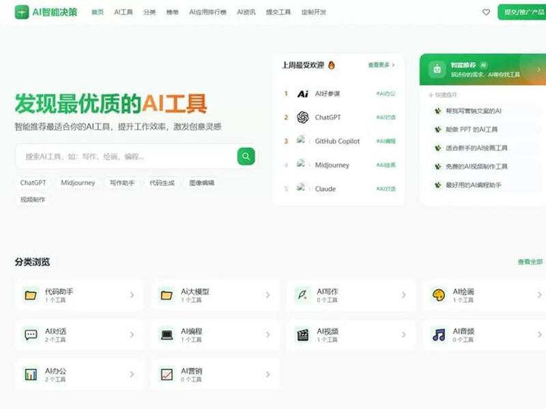Expand 代码助手 category via its chevron
546x409 pixels.
[132, 295]
